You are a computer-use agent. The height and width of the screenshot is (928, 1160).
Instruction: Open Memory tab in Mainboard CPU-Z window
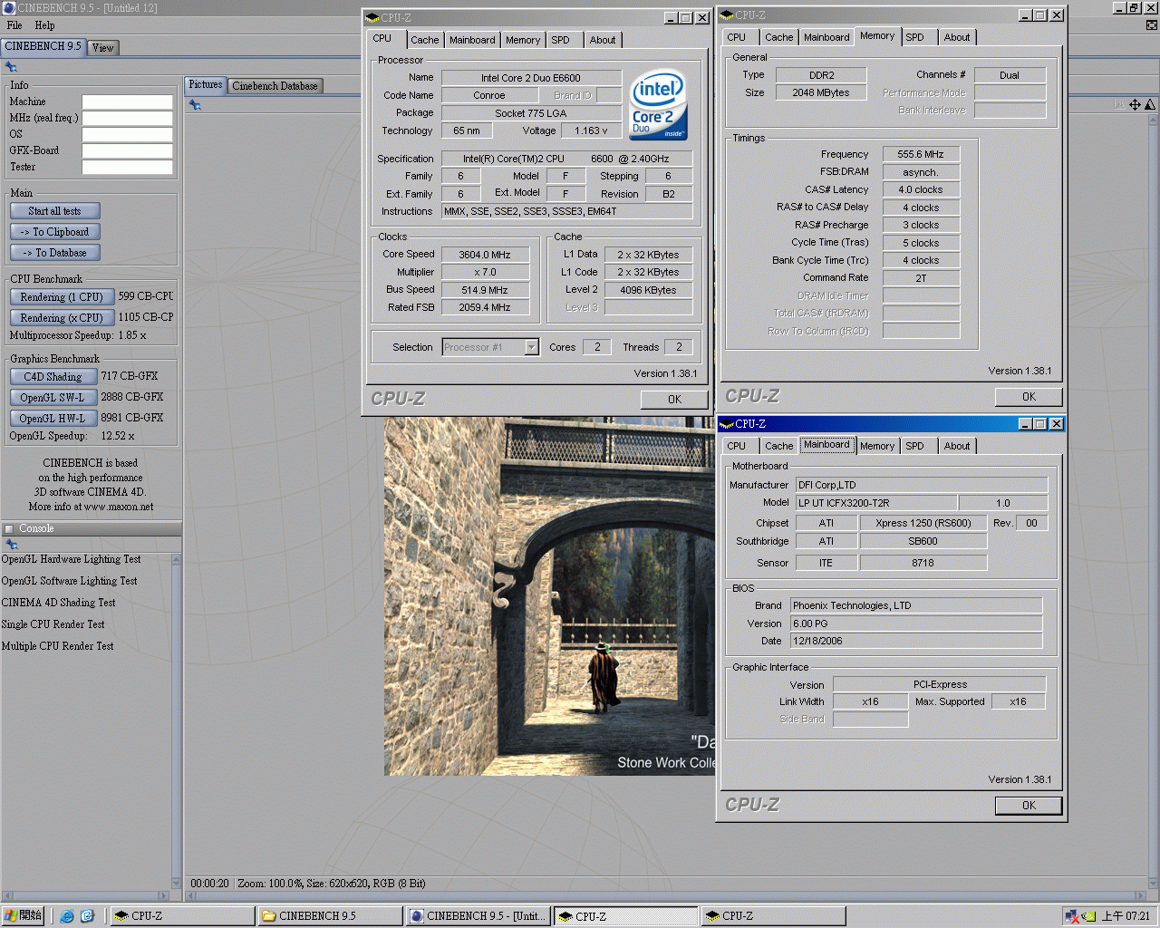[877, 446]
